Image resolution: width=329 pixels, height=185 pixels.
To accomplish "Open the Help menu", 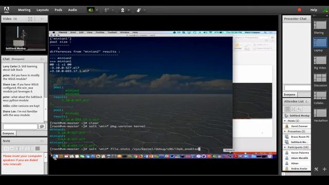I will pos(314,10).
